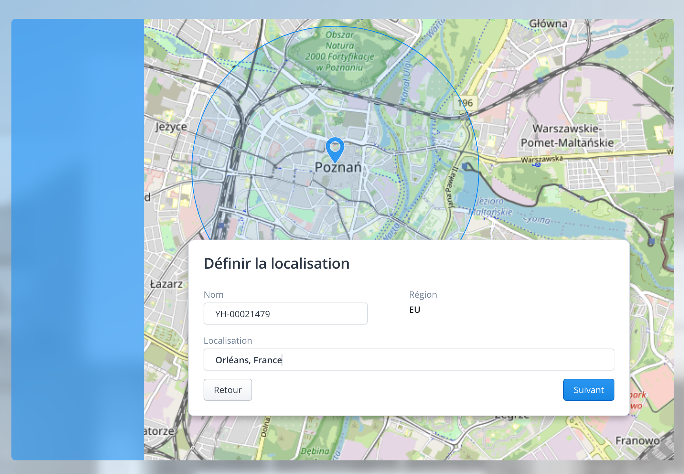This screenshot has height=474, width=684.
Task: Click the Définir la localisation heading
Action: [x=276, y=263]
